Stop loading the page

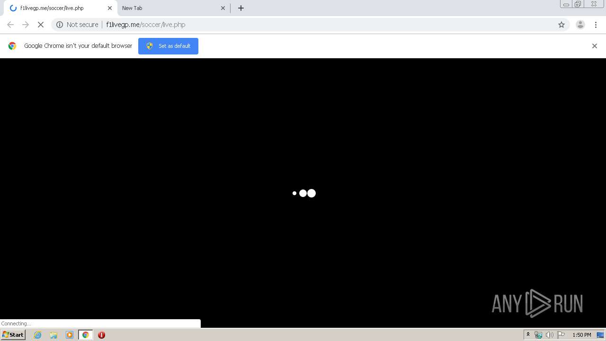click(41, 25)
